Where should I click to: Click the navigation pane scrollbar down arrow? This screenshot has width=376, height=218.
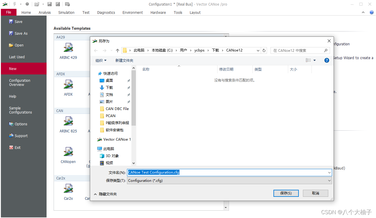coord(133,163)
